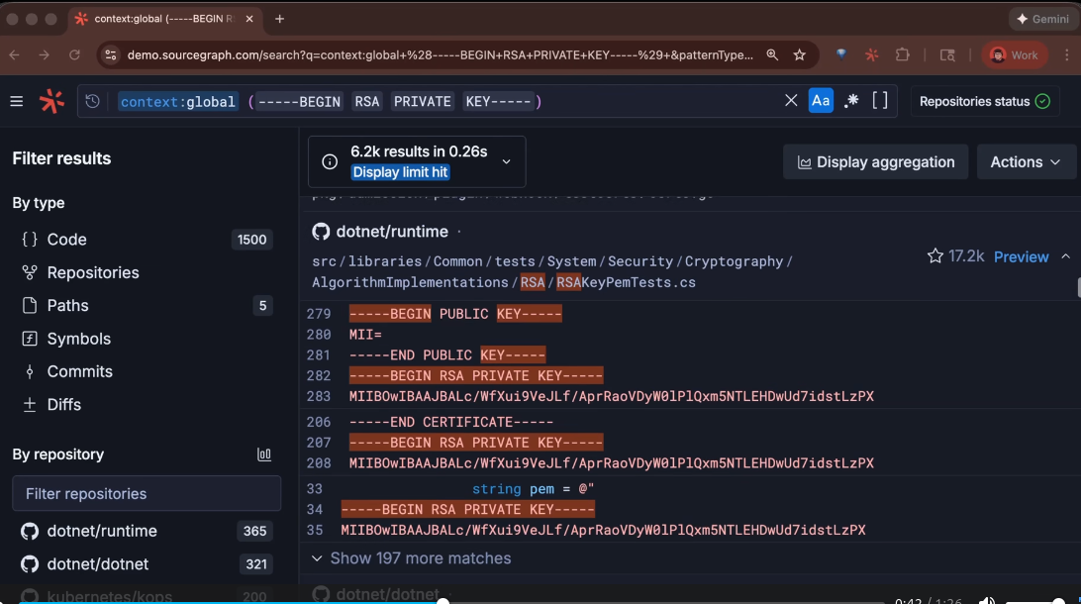Click the chart icon next to By repository
Image resolution: width=1081 pixels, height=604 pixels.
pyautogui.click(x=264, y=453)
